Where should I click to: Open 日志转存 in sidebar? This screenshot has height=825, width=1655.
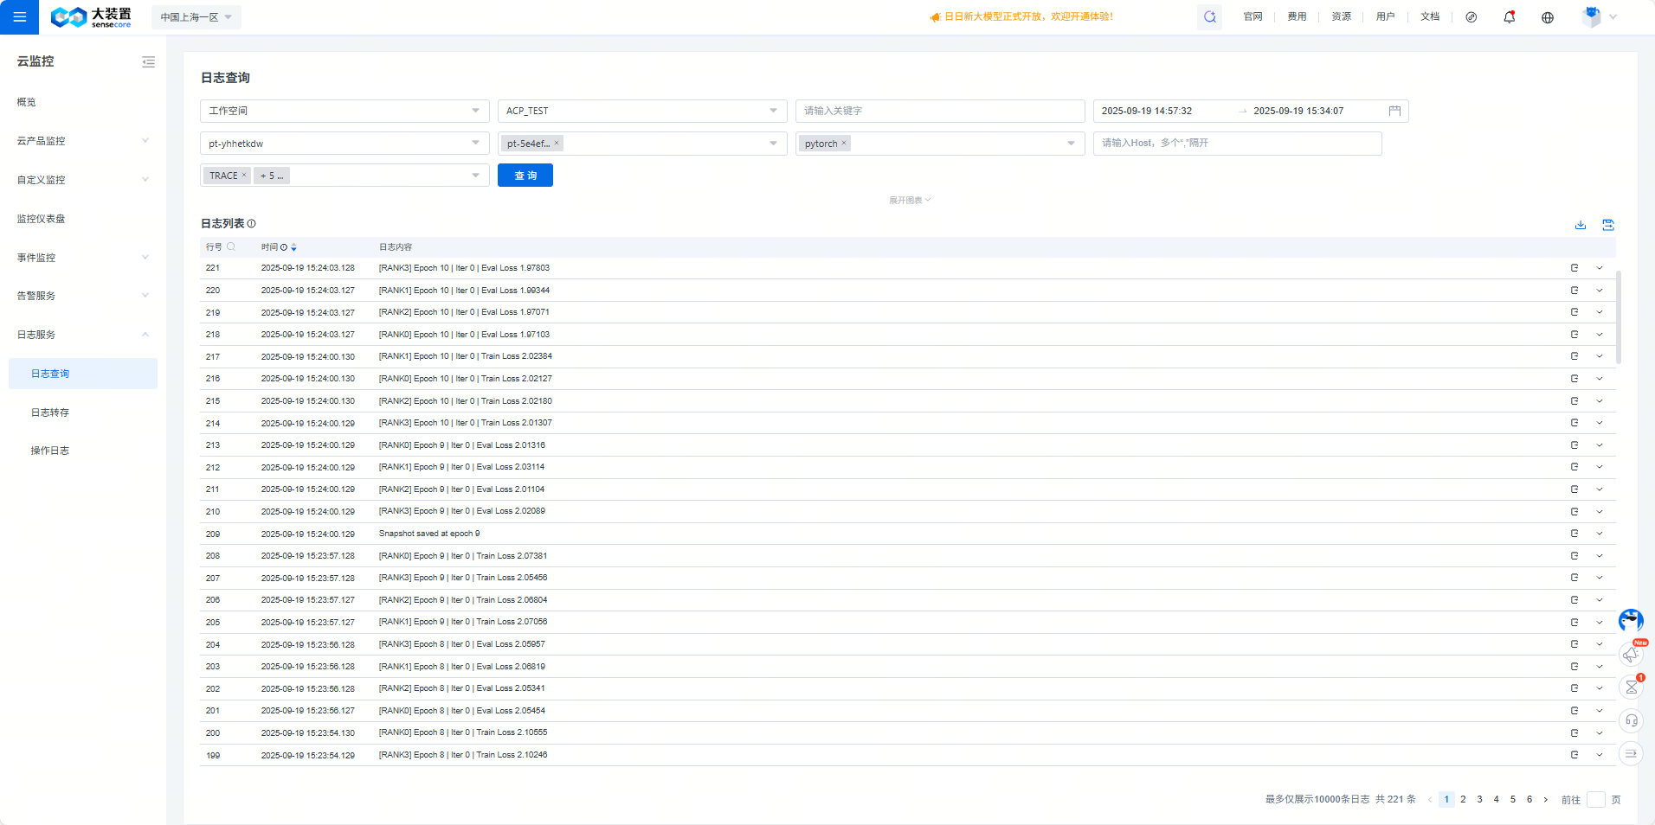coord(50,412)
